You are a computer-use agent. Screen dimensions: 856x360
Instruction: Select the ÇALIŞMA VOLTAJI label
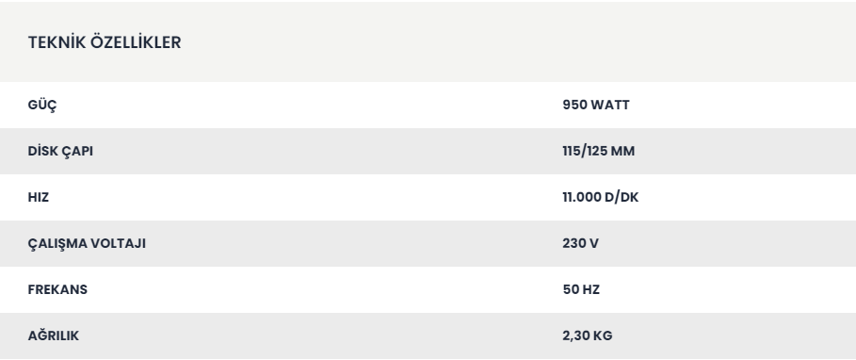coord(87,244)
